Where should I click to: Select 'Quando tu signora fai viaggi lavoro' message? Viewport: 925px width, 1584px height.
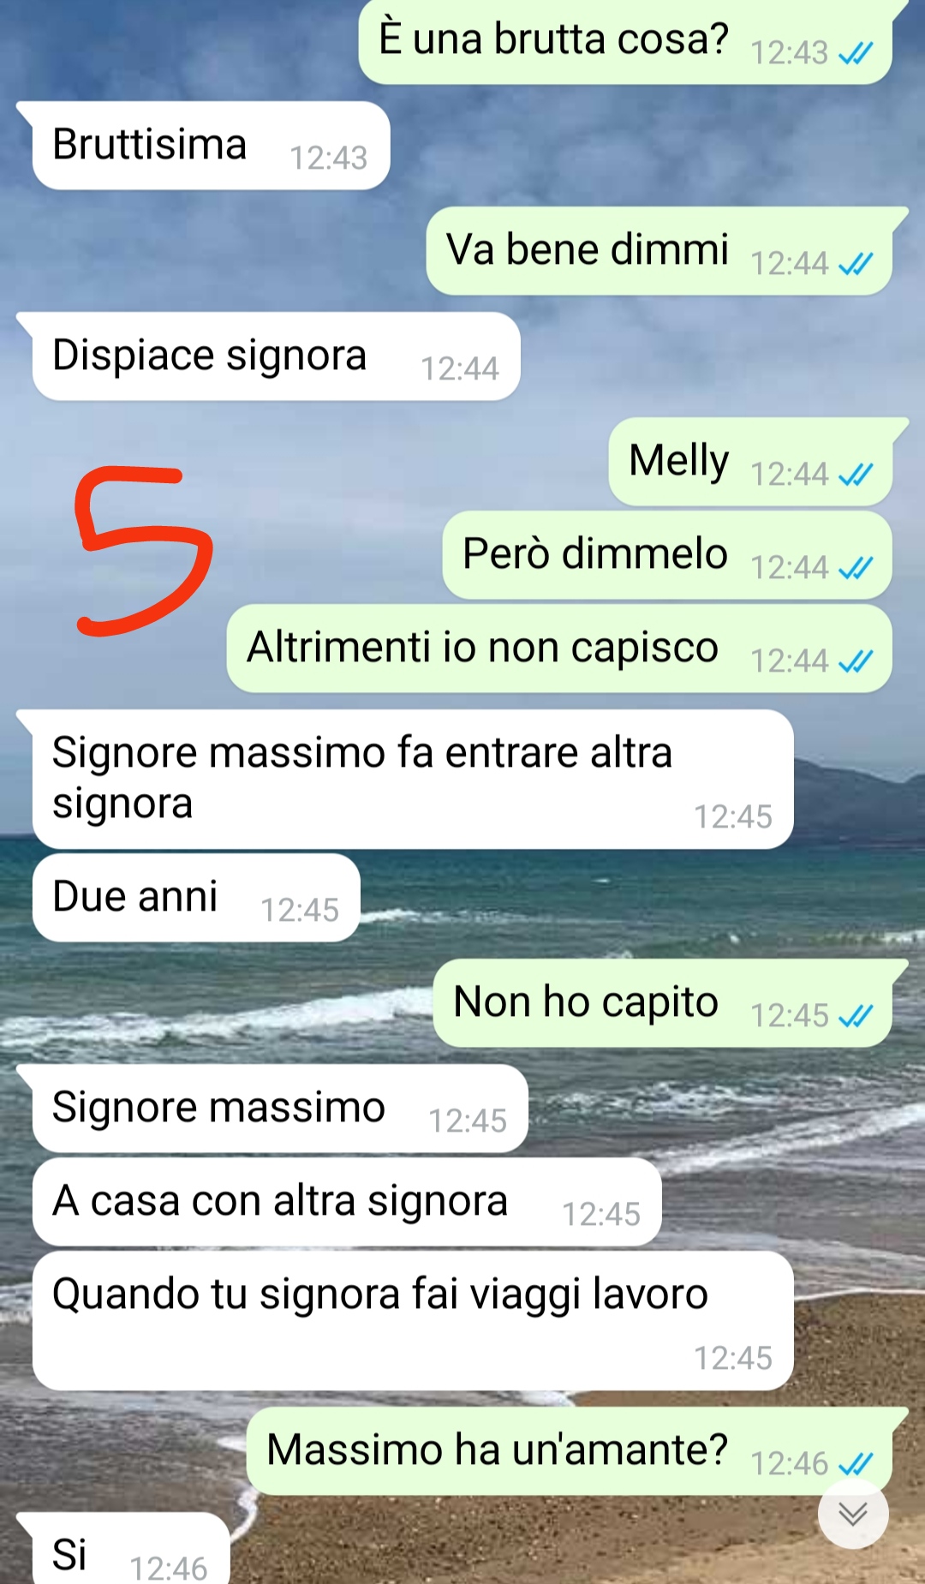point(413,1321)
